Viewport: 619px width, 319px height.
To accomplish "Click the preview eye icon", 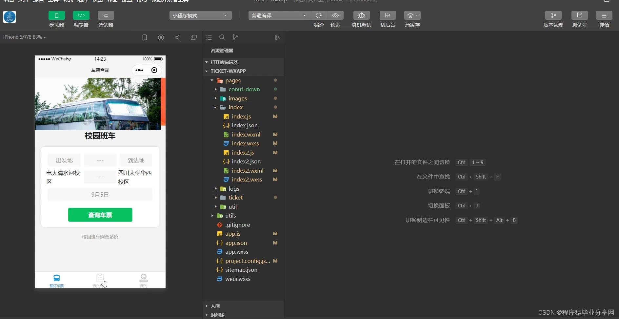I will click(335, 15).
